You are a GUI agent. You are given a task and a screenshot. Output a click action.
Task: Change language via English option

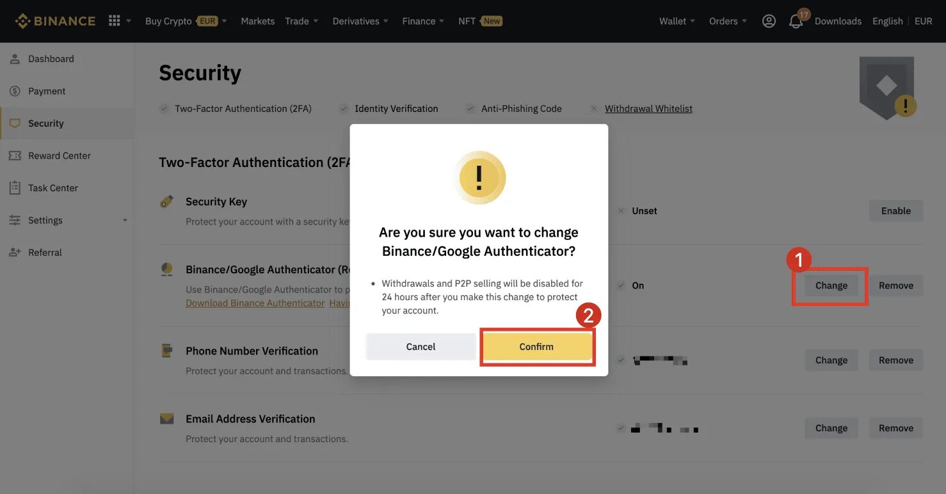coord(887,21)
